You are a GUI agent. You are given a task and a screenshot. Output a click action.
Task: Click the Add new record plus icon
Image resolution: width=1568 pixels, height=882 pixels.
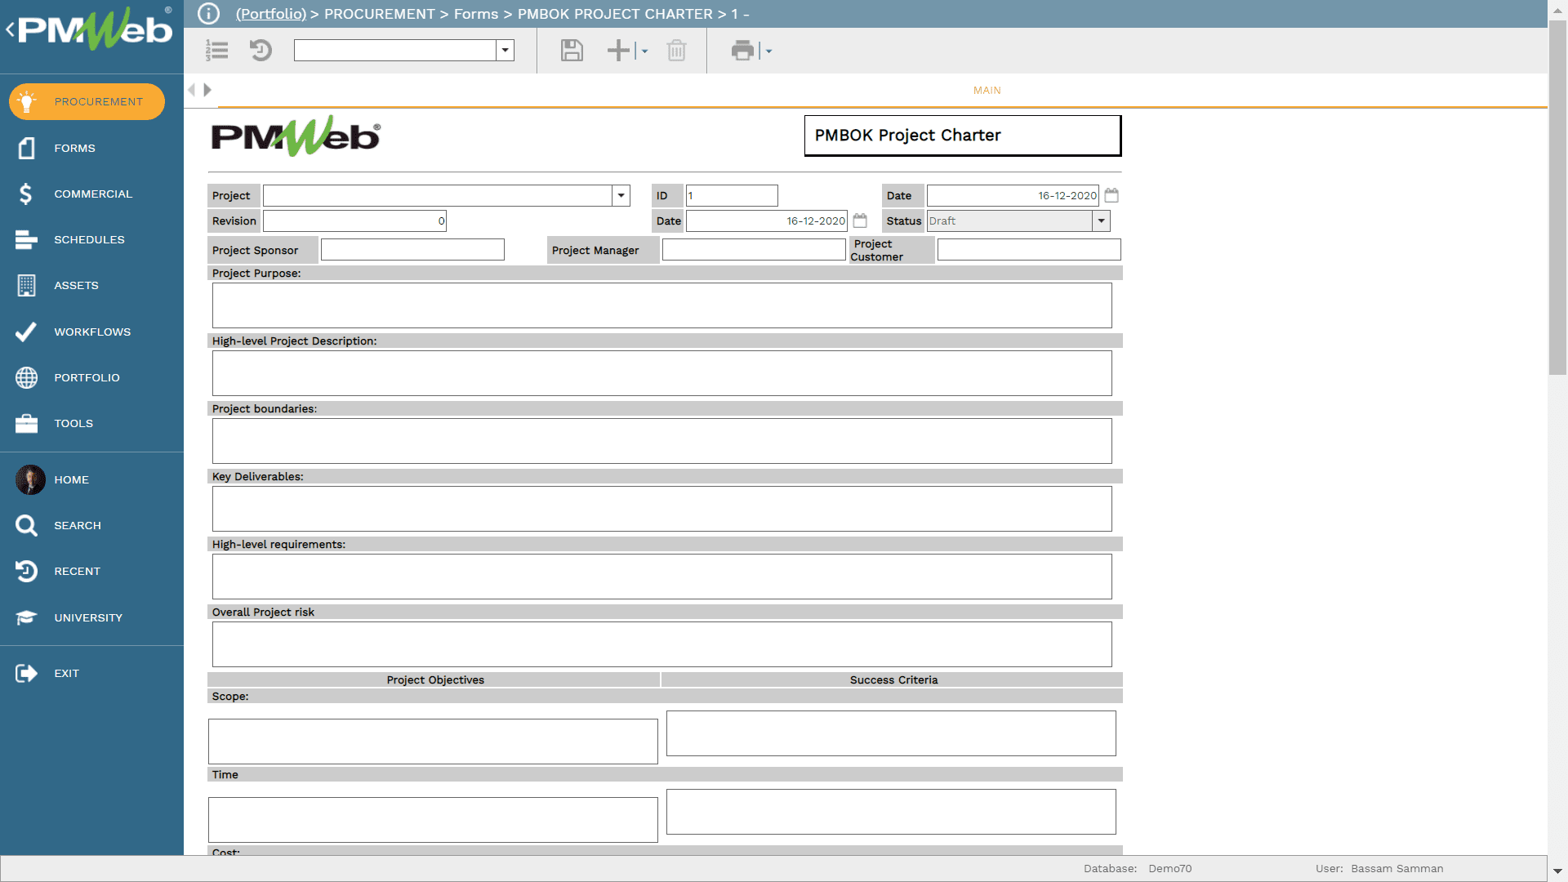618,51
